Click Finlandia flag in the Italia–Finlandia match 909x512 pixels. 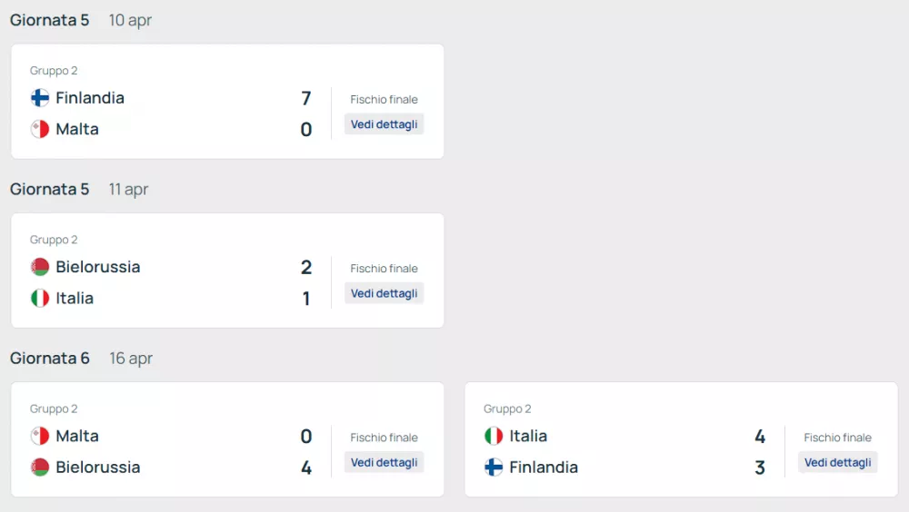point(494,468)
